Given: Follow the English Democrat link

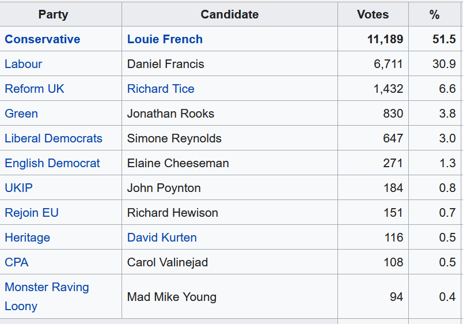Looking at the screenshot, I should pos(52,163).
